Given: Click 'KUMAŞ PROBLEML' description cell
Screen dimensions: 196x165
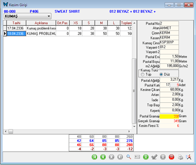Looking at the screenshot, I should click(41, 34).
